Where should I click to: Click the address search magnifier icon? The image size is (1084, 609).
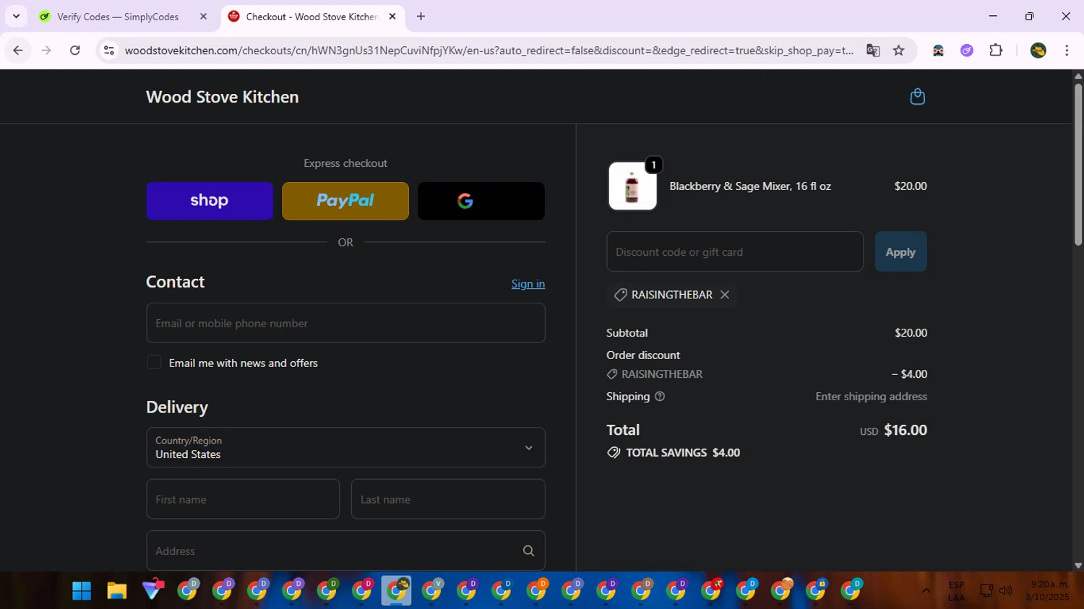pyautogui.click(x=528, y=550)
